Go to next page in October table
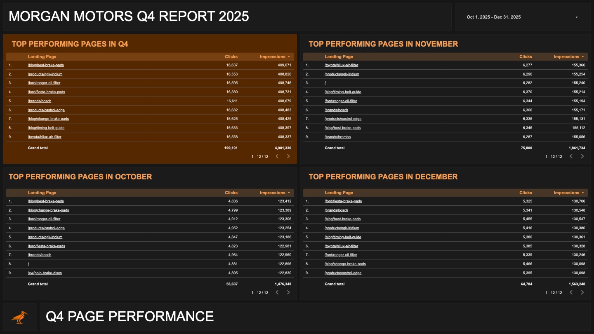 pos(288,292)
